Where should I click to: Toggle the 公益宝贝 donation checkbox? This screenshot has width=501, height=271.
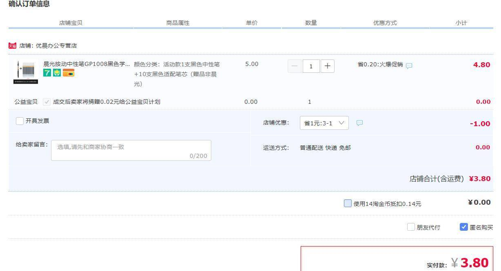47,102
